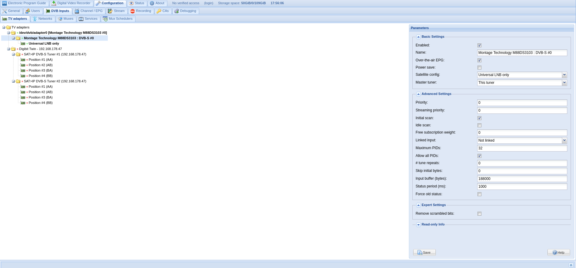Click the Digital Video Recorder icon
This screenshot has height=268, width=576.
tap(54, 3)
